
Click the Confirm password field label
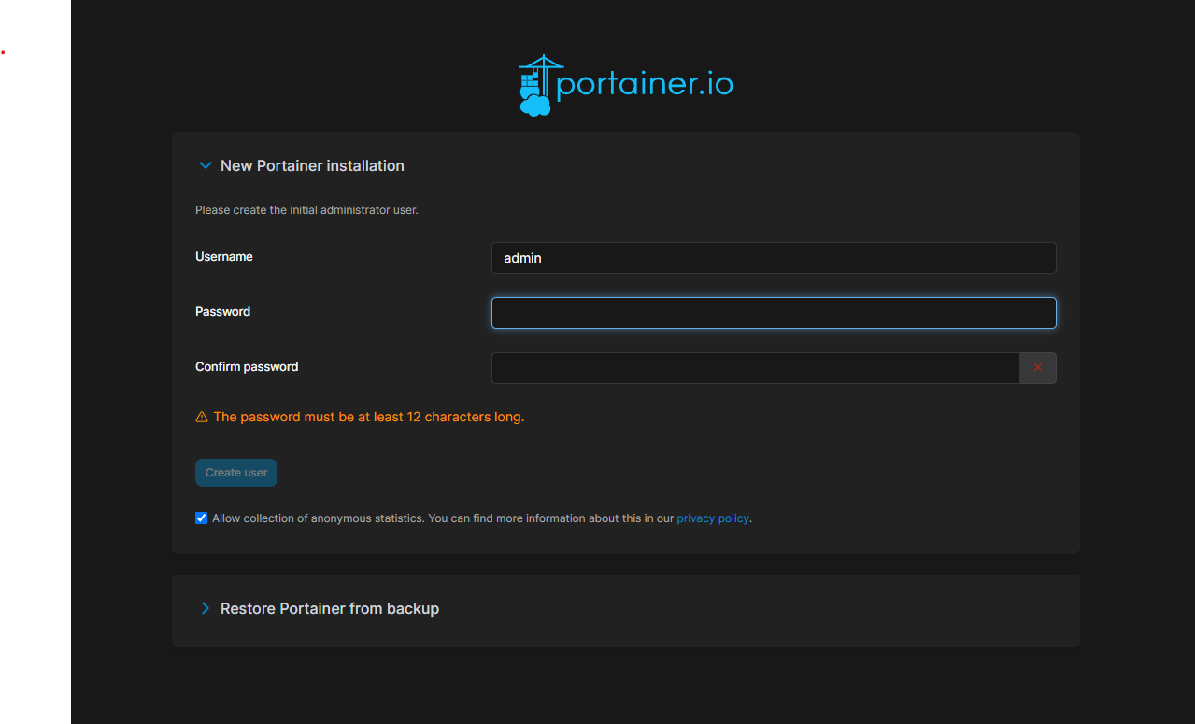[x=247, y=367]
